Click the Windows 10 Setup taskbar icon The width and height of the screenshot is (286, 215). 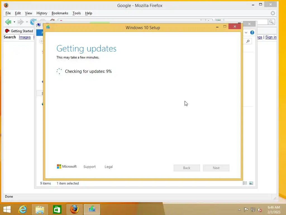click(x=92, y=209)
